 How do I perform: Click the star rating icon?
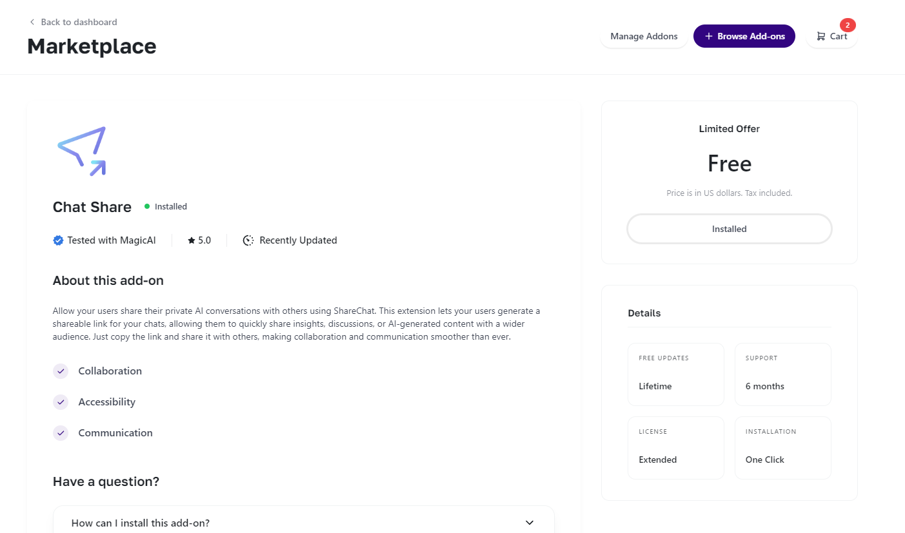(192, 240)
